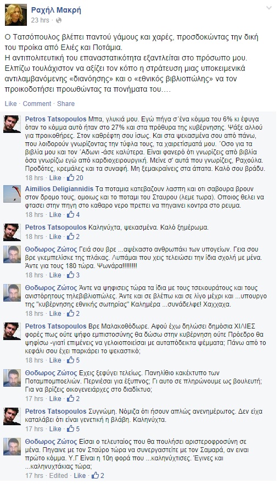Like the Βρε Μαλακοθόδωρε comment
Image resolution: width=280 pixels, height=484 pixels.
click(55, 360)
